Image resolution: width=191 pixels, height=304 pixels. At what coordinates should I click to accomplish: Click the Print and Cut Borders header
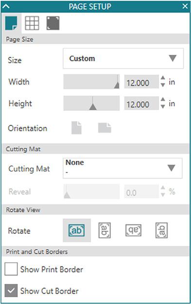95,251
